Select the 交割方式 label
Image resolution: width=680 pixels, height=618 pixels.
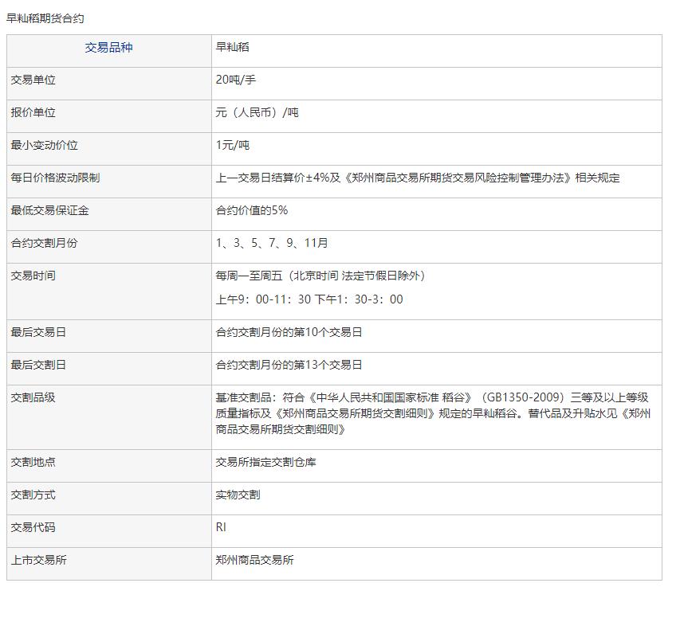pyautogui.click(x=33, y=495)
